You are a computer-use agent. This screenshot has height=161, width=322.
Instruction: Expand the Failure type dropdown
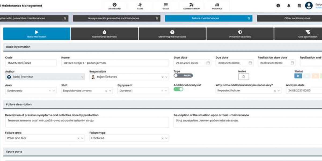click(x=166, y=138)
